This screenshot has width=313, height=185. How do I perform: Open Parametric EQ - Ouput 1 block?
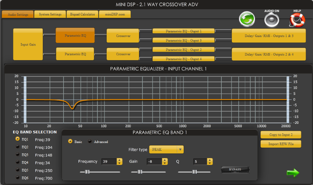(x=183, y=31)
